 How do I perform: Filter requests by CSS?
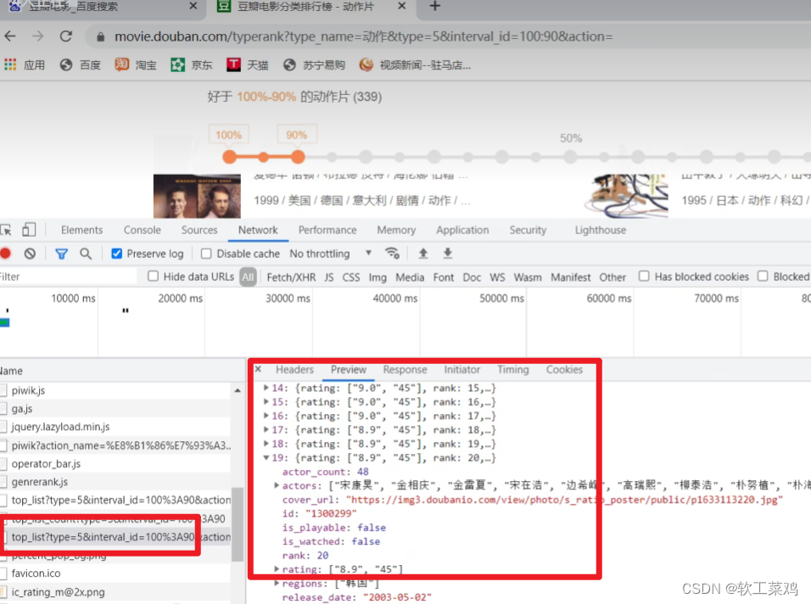coord(351,277)
